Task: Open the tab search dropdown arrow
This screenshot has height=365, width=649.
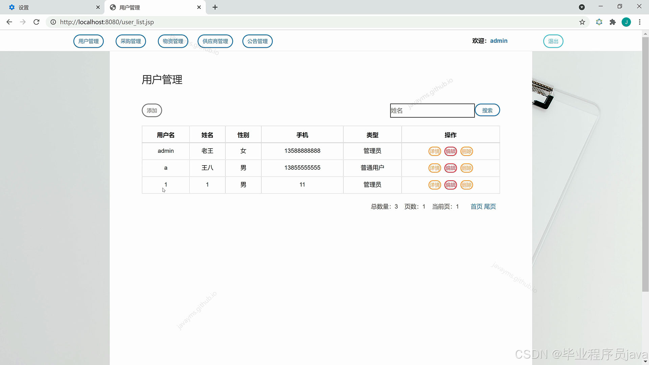Action: (x=582, y=7)
